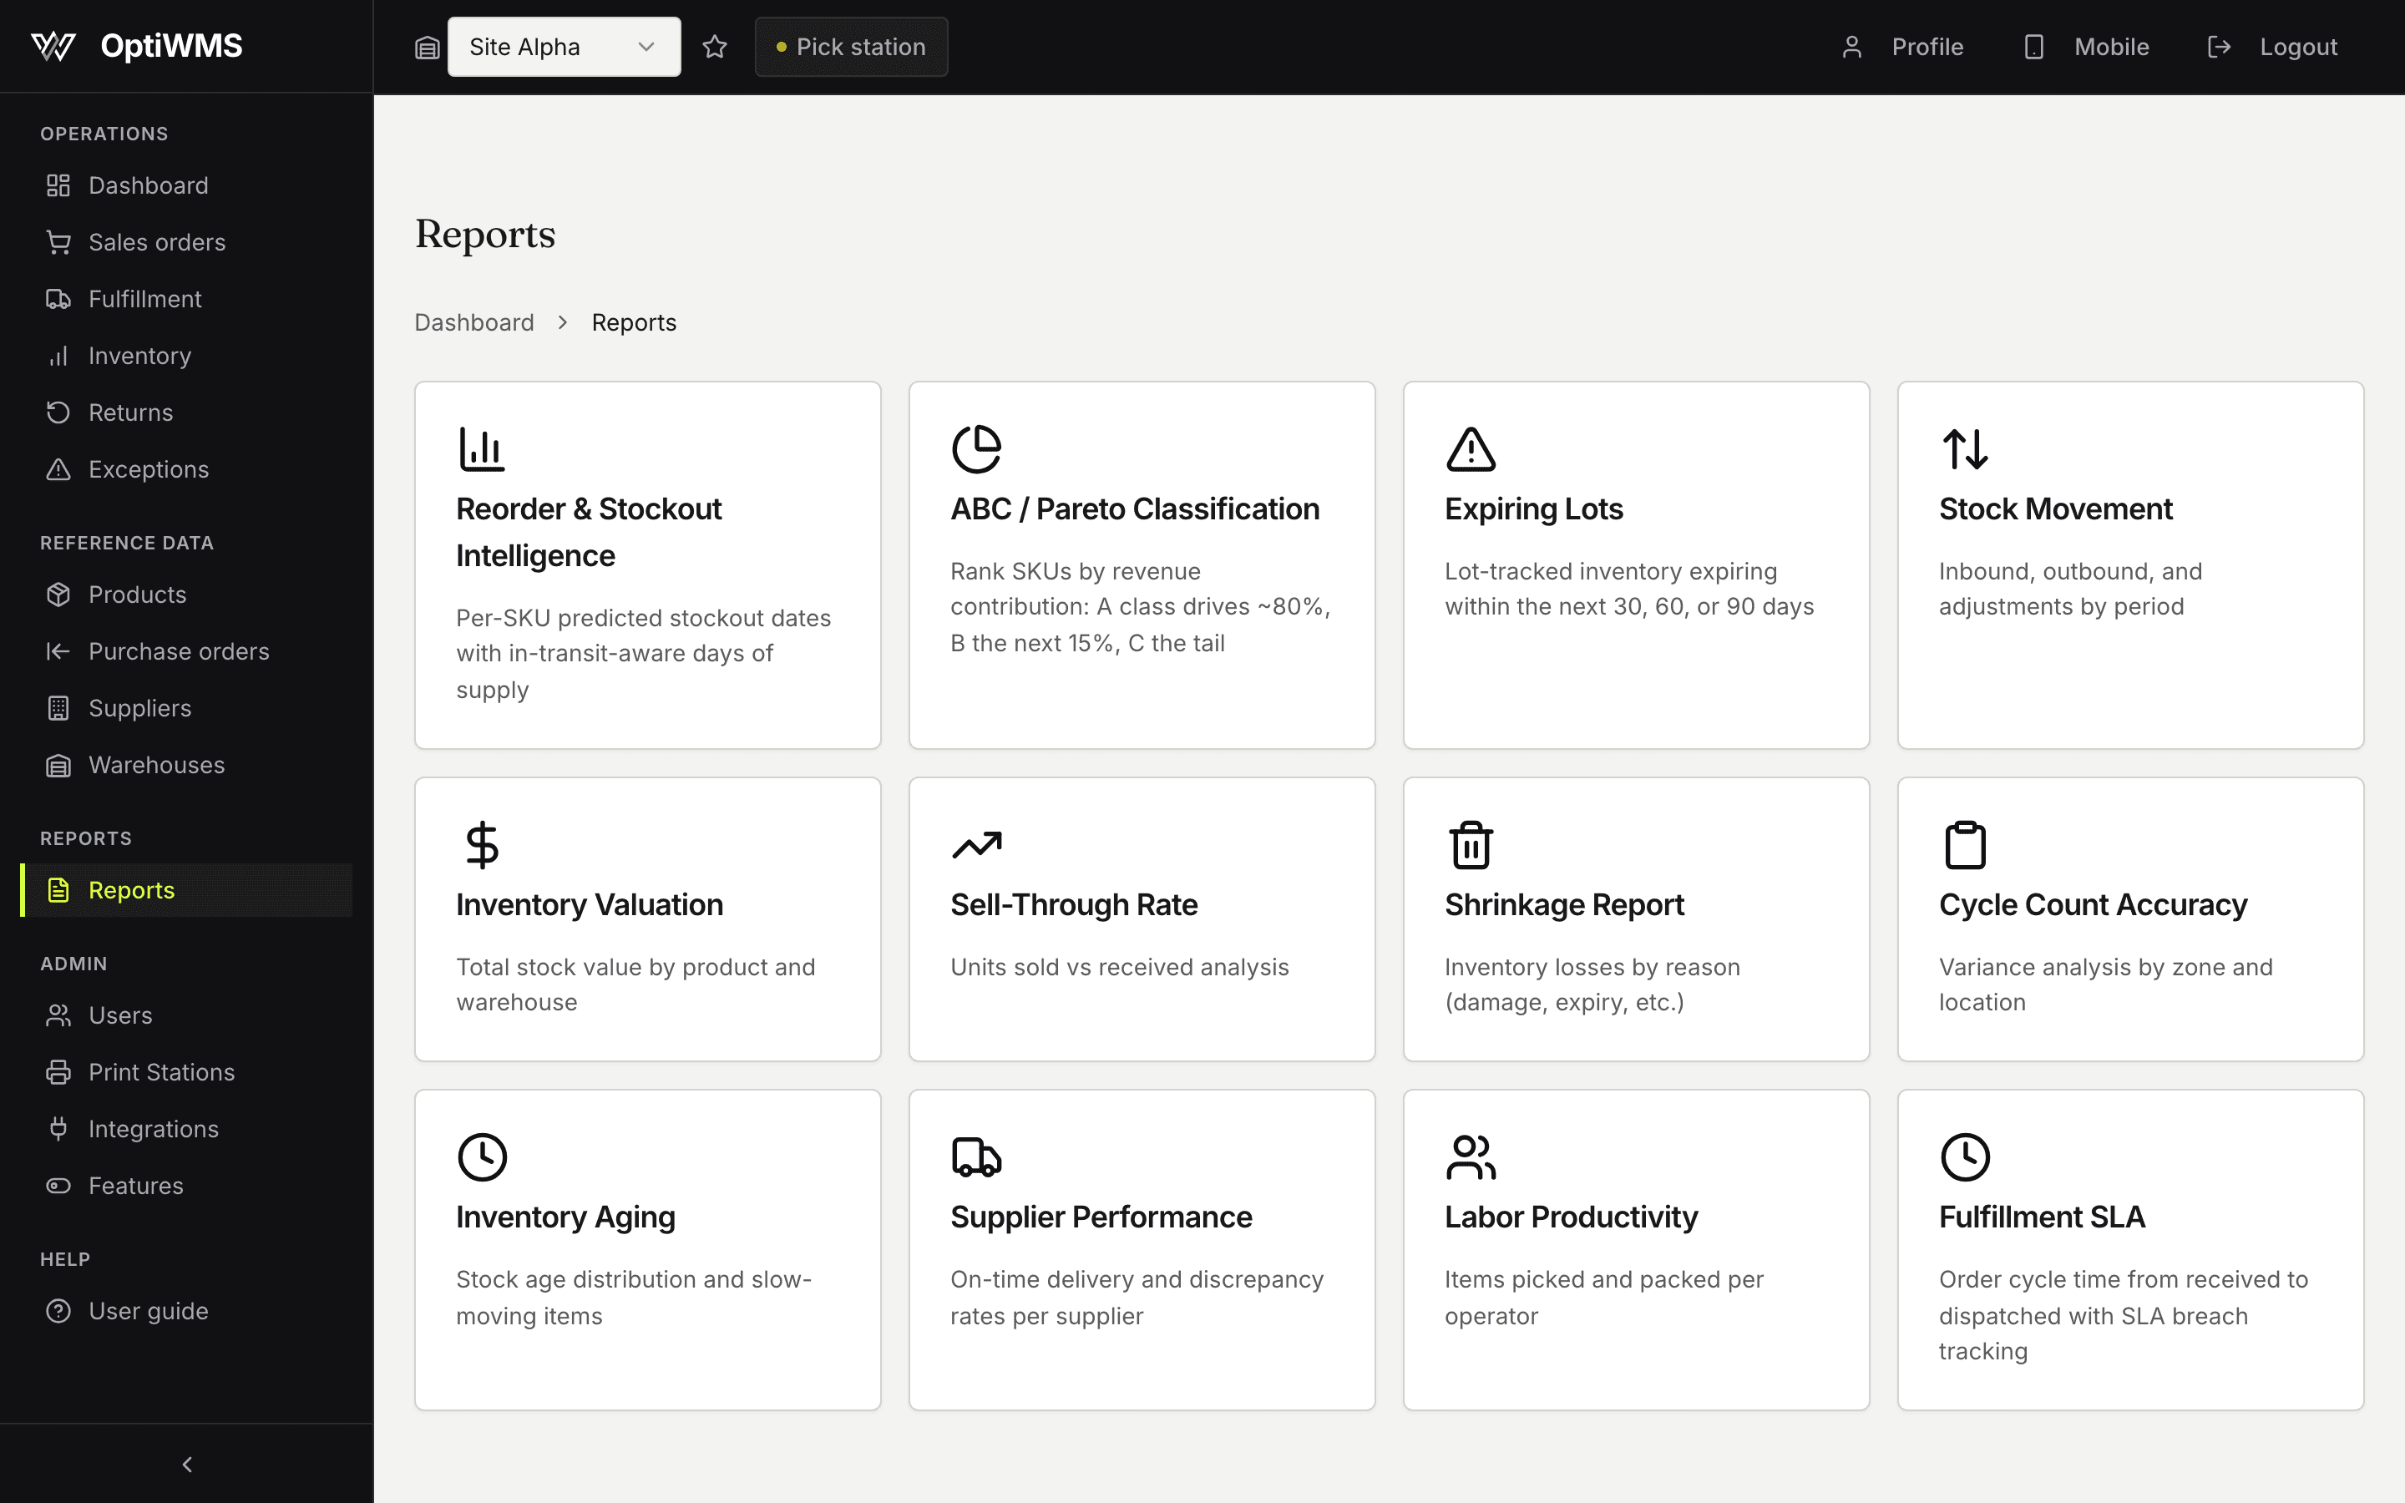Click the Products box icon
The height and width of the screenshot is (1503, 2405).
click(x=58, y=594)
